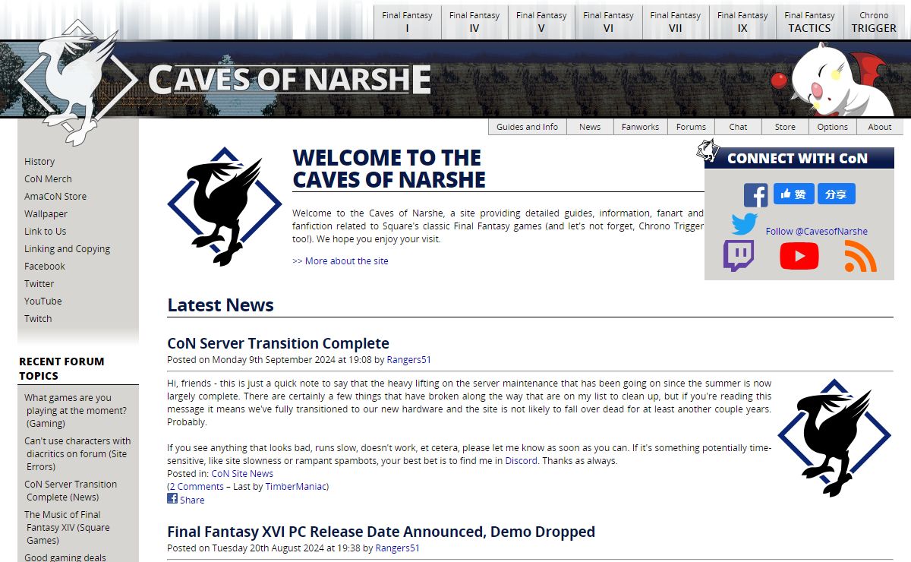Open History in the sidebar
This screenshot has height=562, width=911.
[39, 161]
